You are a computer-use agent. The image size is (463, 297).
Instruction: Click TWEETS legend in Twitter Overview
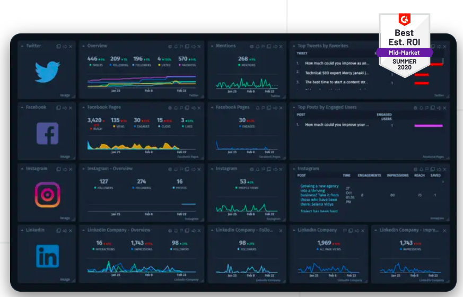97,65
